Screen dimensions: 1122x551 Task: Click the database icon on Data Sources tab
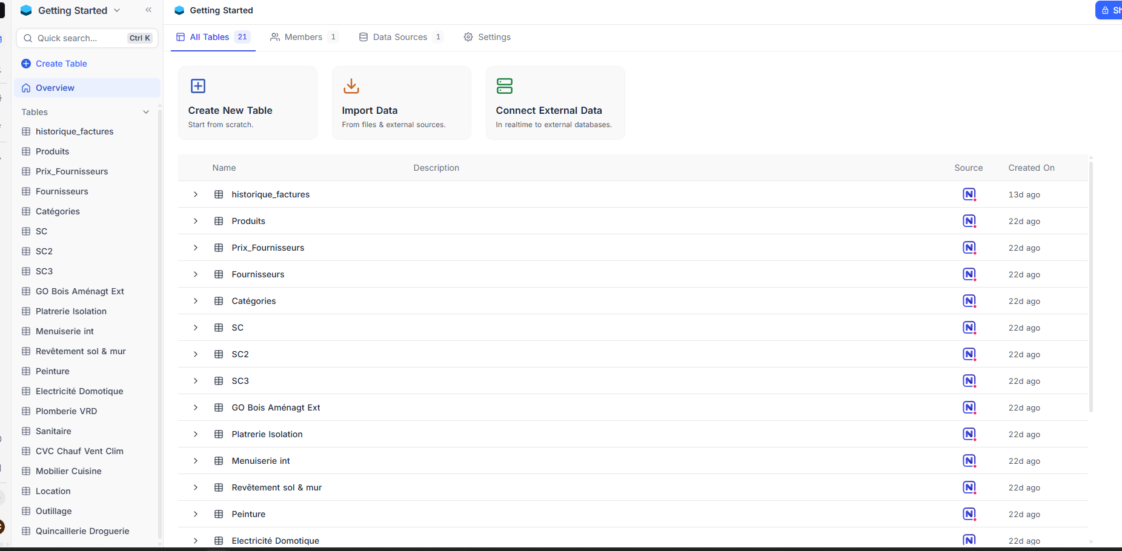point(363,37)
